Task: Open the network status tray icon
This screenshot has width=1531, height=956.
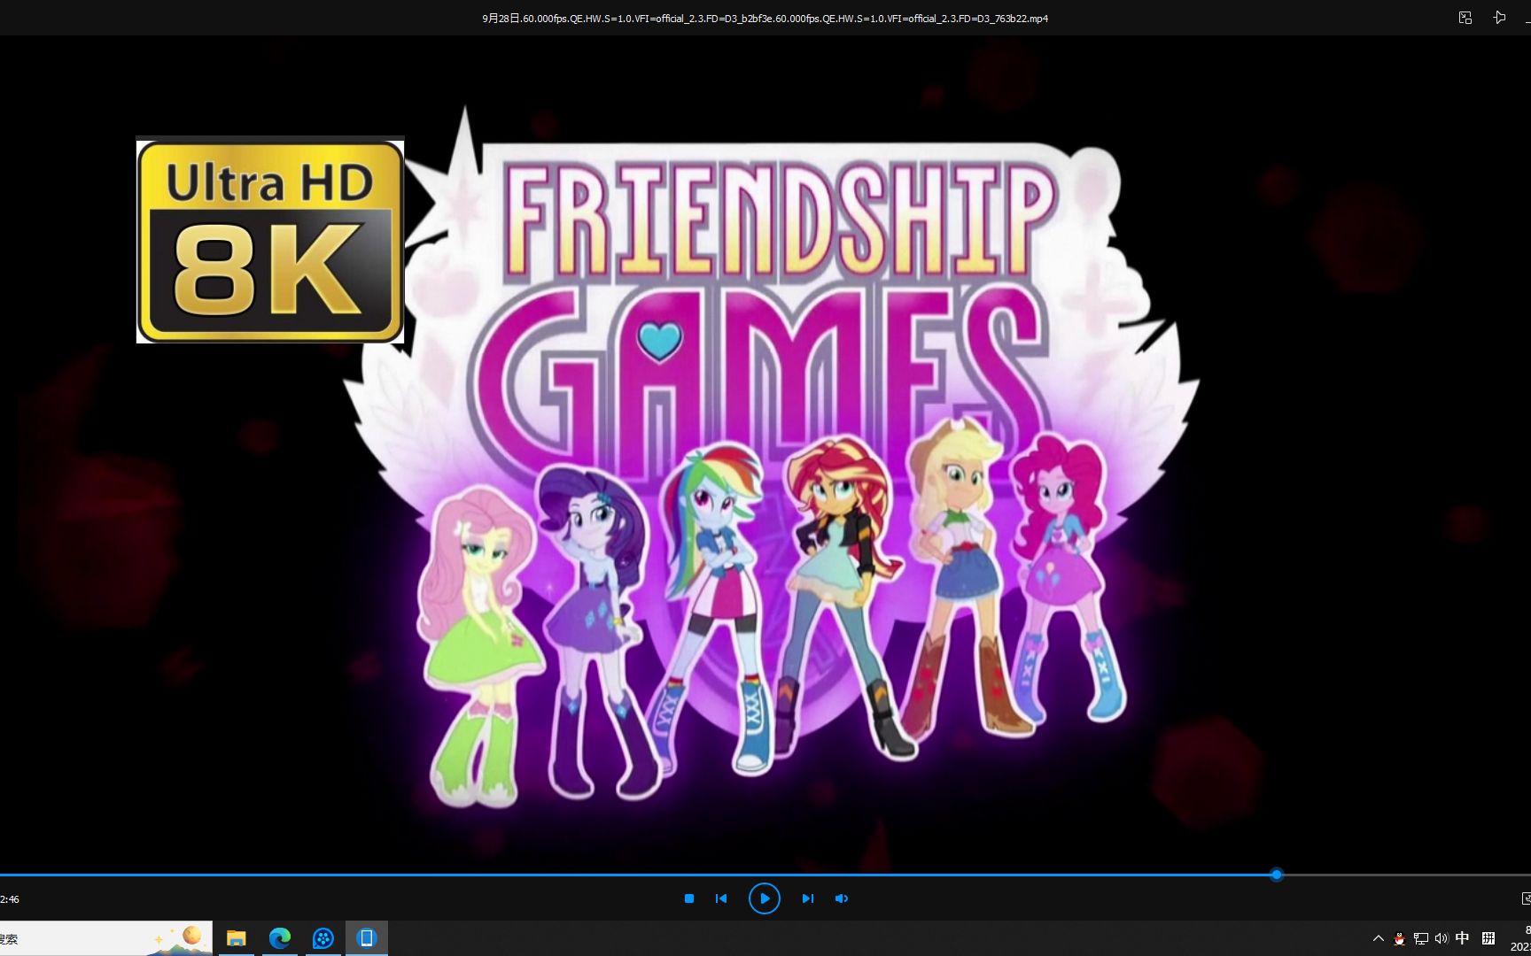Action: coord(1420,938)
